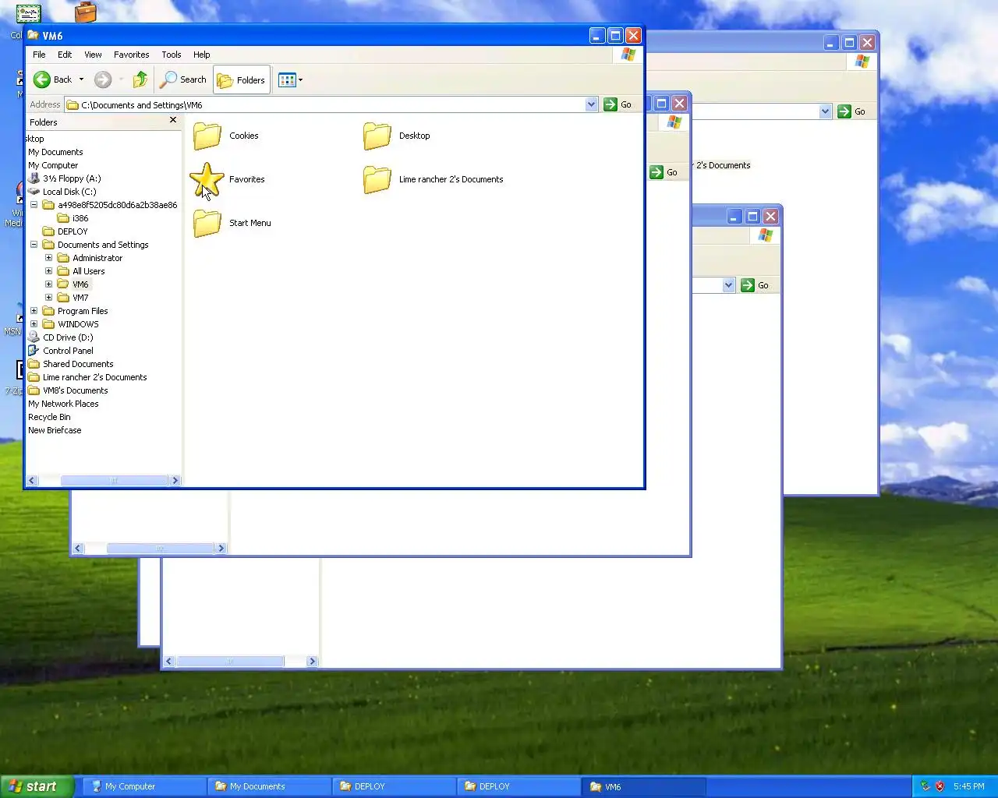Open the address bar dropdown in VM6 window

[x=591, y=104]
